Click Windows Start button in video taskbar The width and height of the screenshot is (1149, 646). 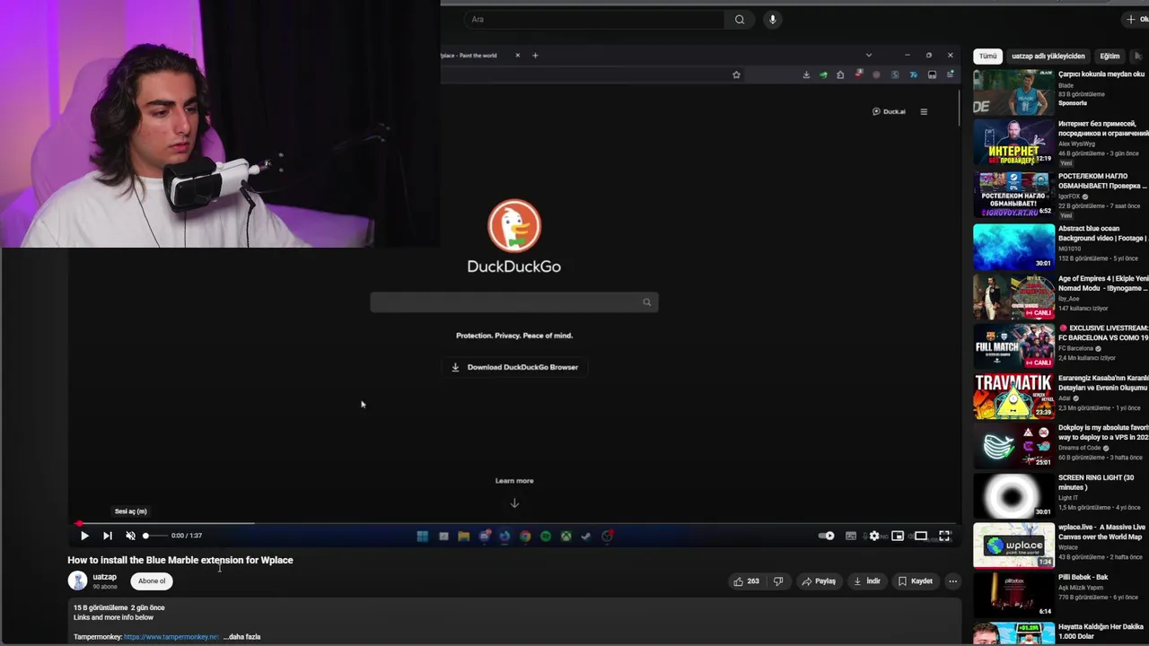[x=423, y=537]
